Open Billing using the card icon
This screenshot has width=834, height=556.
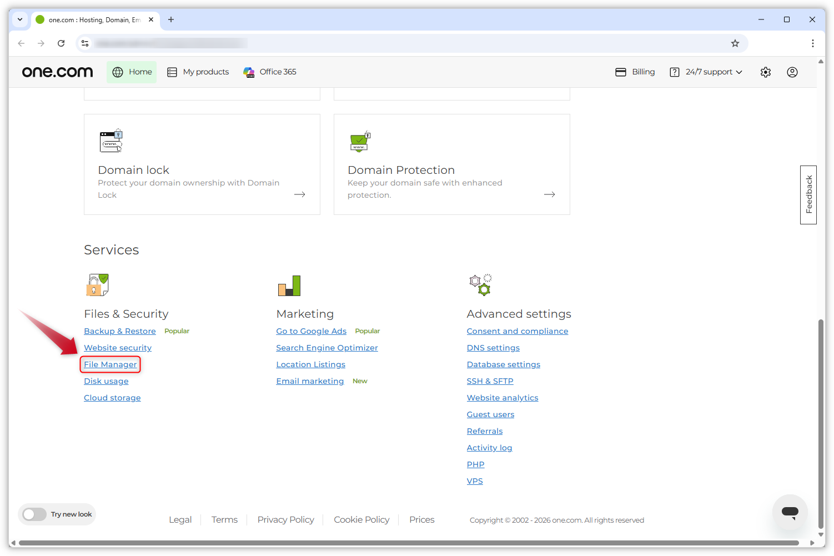point(620,72)
